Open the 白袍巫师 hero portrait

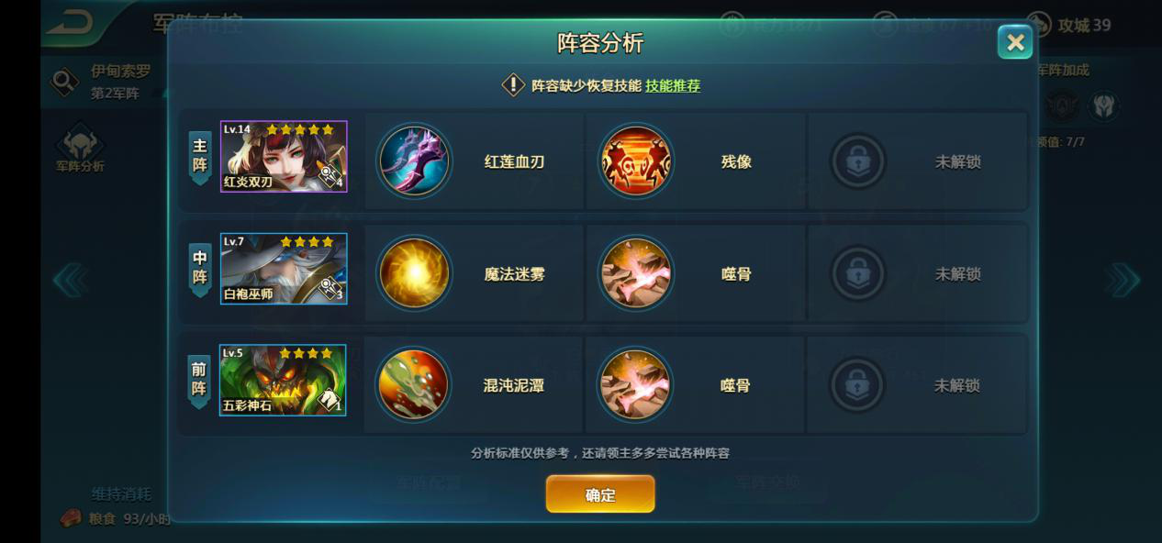click(x=284, y=269)
